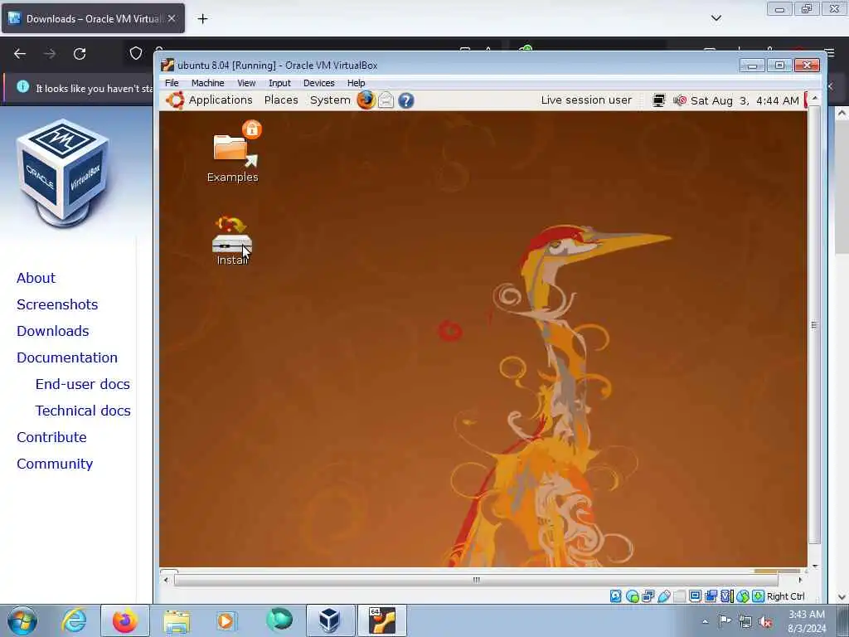
Task: Open Windows Media Player from taskbar
Action: [226, 620]
